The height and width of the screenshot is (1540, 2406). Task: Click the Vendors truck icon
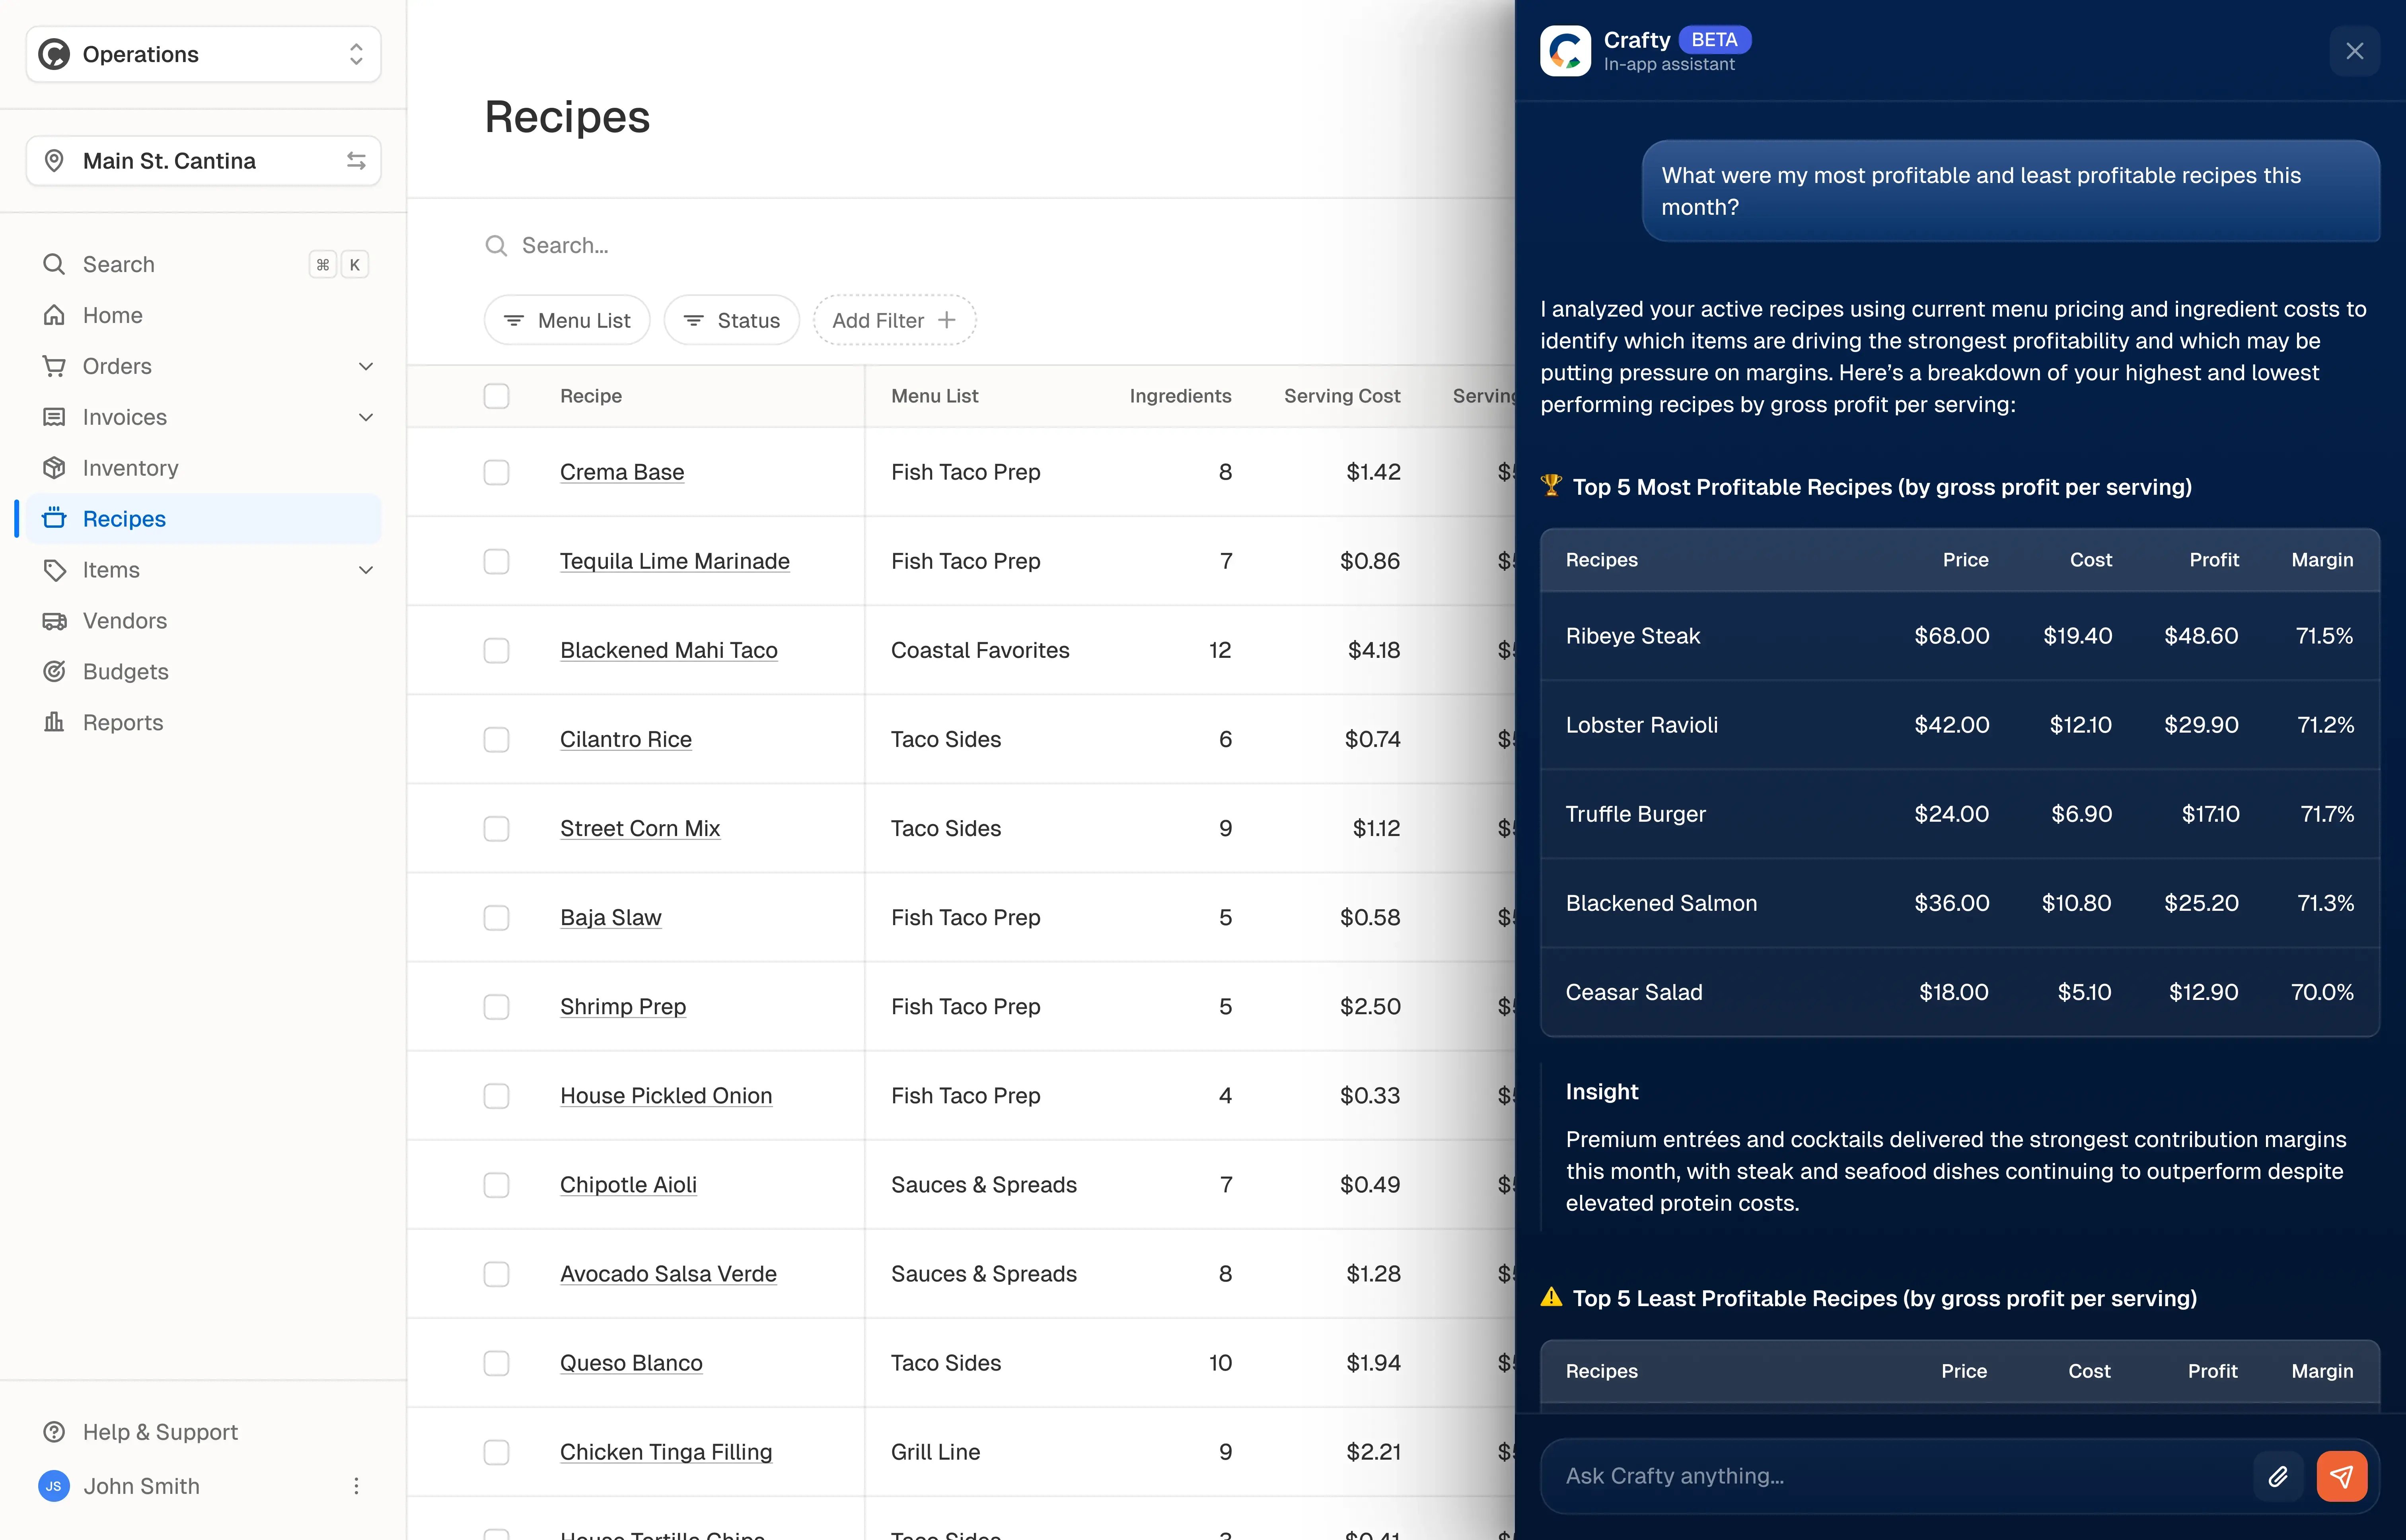click(x=54, y=621)
